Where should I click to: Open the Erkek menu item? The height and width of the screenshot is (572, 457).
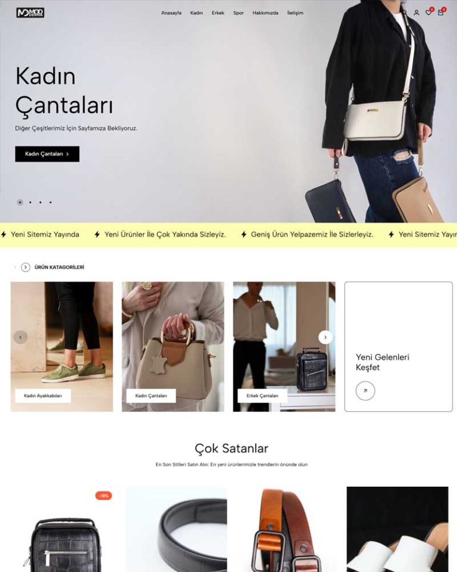coord(218,13)
